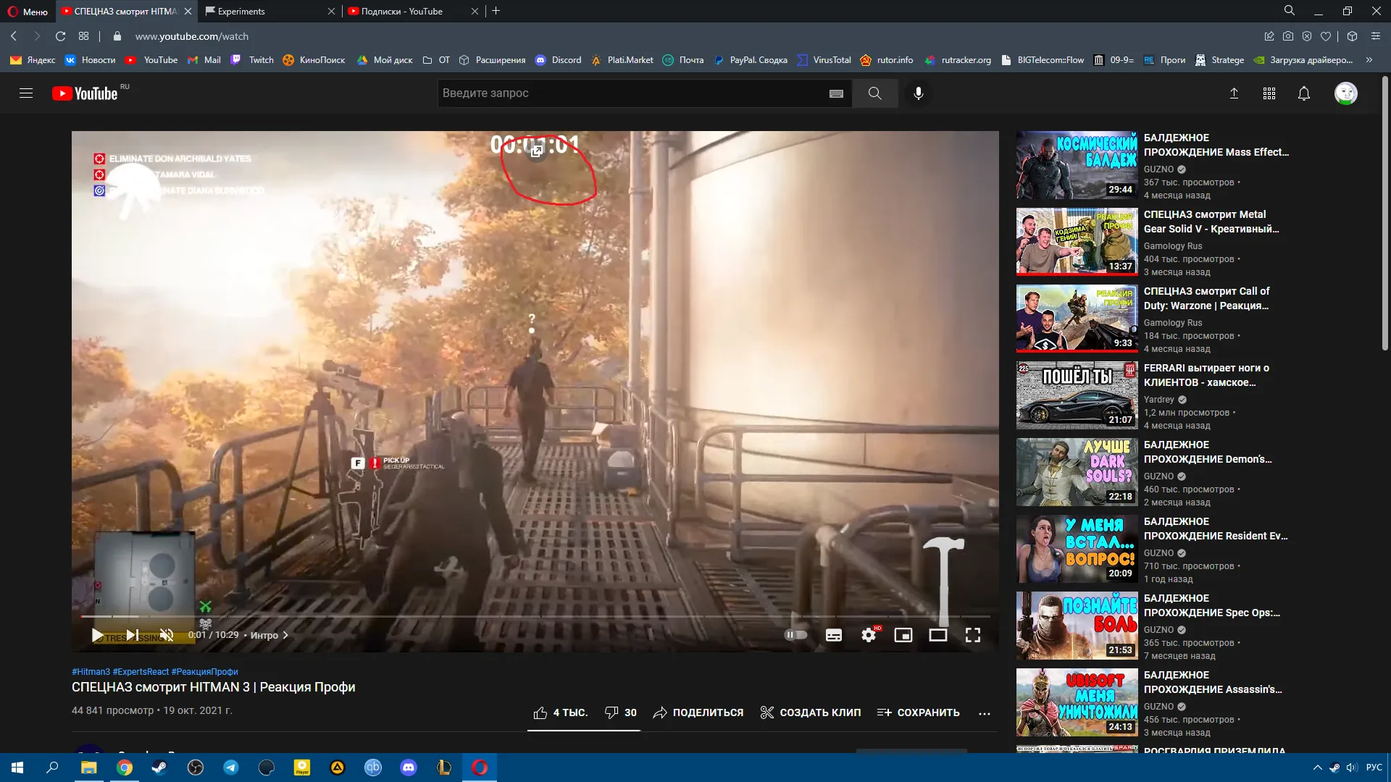The height and width of the screenshot is (782, 1391).
Task: Open the КиноПоиск bookmark
Action: click(x=314, y=60)
